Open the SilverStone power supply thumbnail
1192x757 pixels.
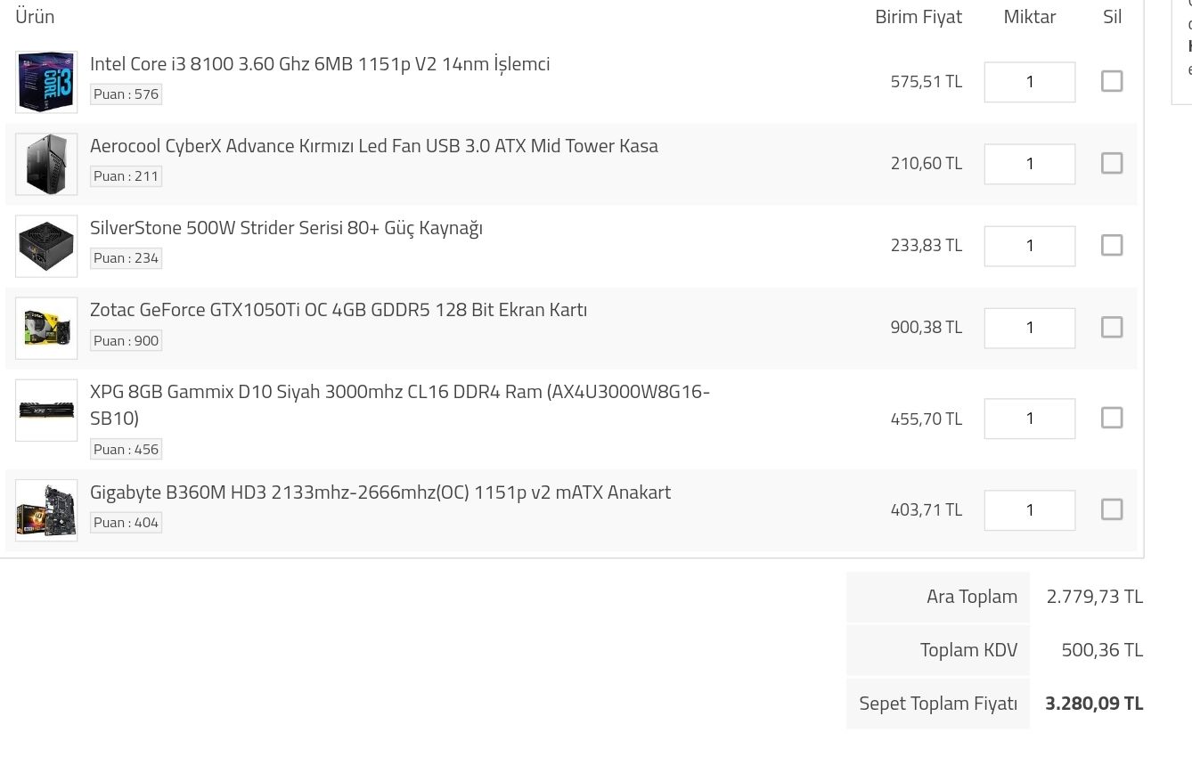tap(46, 246)
